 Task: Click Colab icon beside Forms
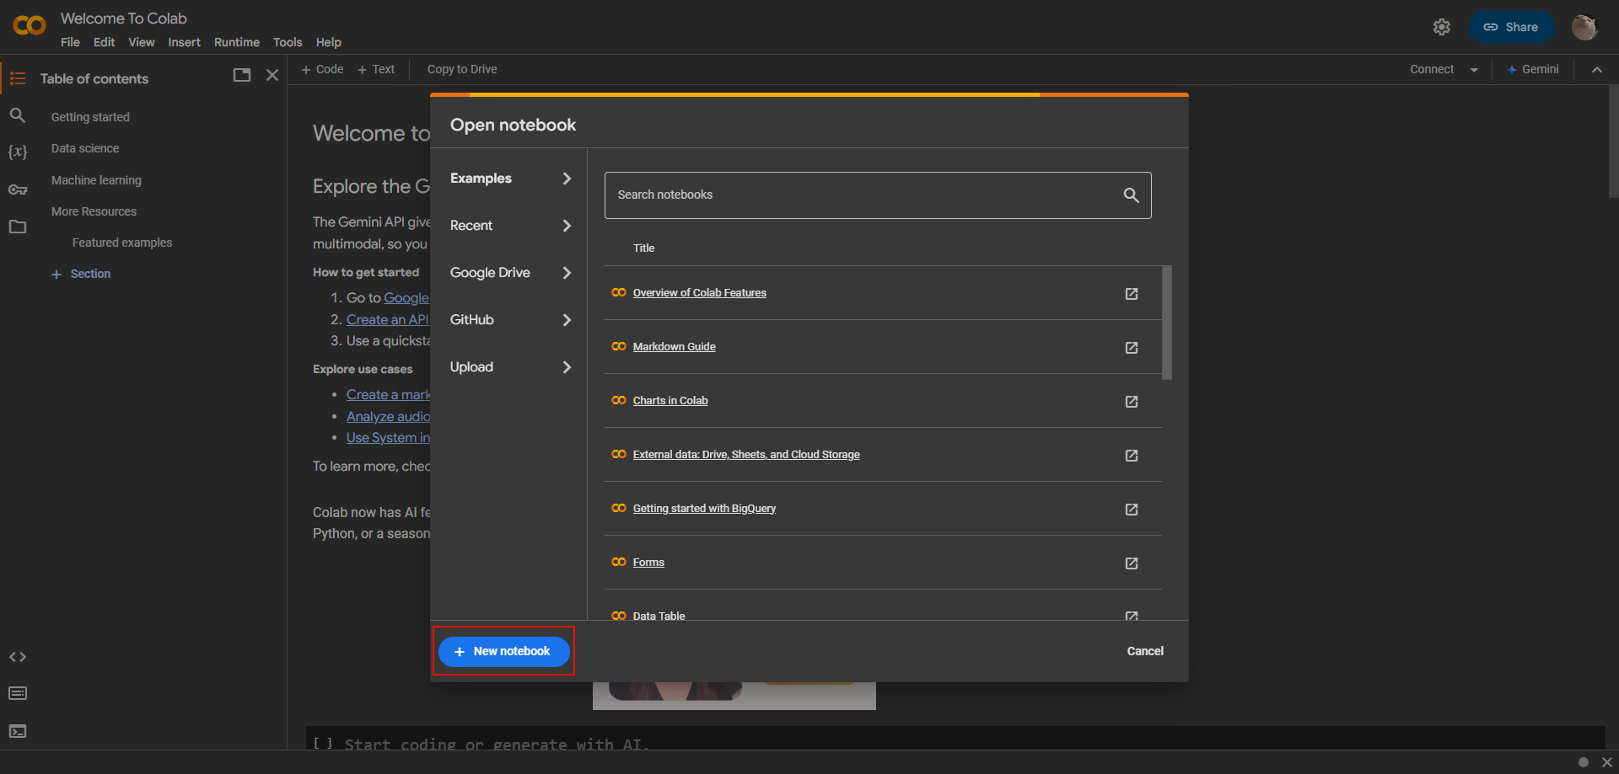[619, 562]
